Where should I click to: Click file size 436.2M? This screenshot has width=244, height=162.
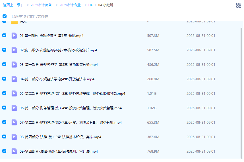[x=153, y=65]
